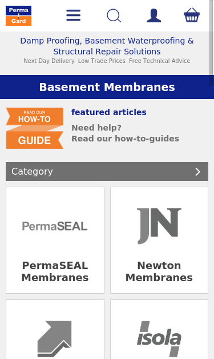Expand the Category filter bar
214x359 pixels.
107,172
